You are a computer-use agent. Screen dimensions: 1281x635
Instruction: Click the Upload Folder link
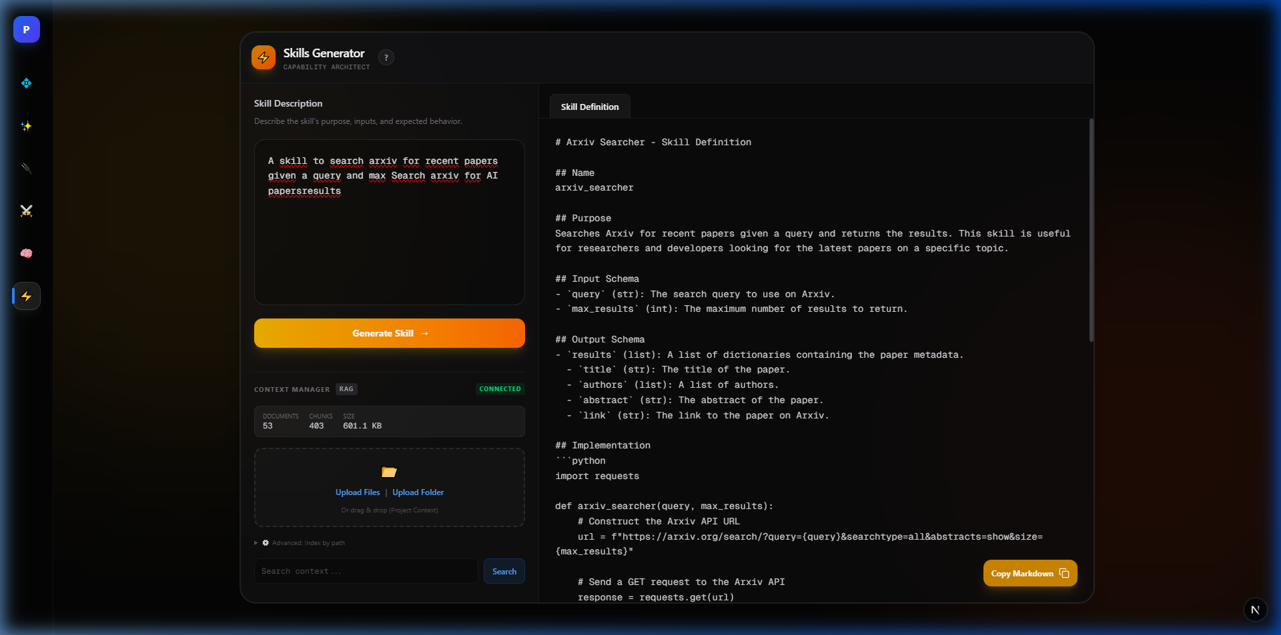click(x=418, y=492)
